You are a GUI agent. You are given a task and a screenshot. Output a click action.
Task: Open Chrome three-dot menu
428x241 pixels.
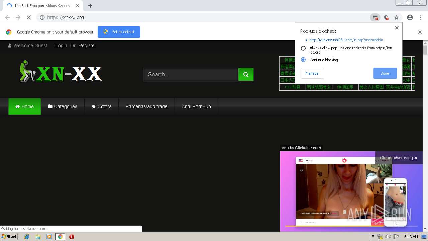click(x=421, y=17)
